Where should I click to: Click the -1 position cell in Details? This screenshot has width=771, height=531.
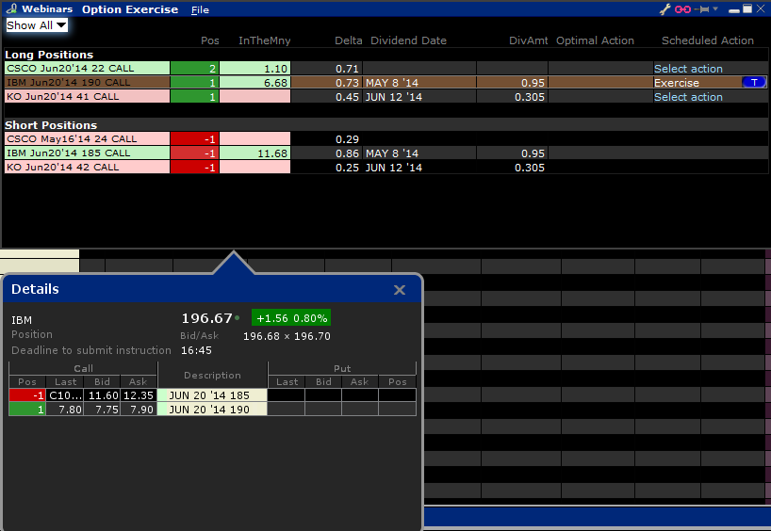coord(27,395)
